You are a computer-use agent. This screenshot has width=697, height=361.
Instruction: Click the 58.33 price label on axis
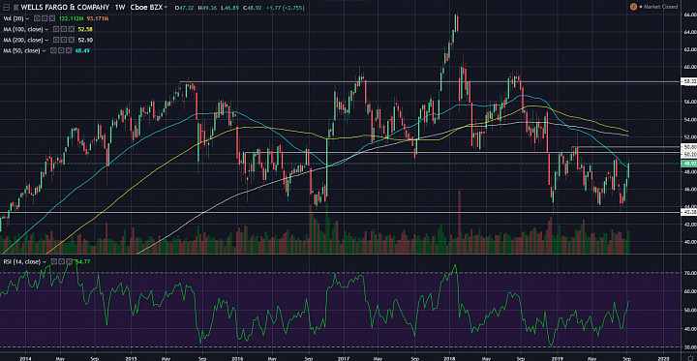[688, 82]
